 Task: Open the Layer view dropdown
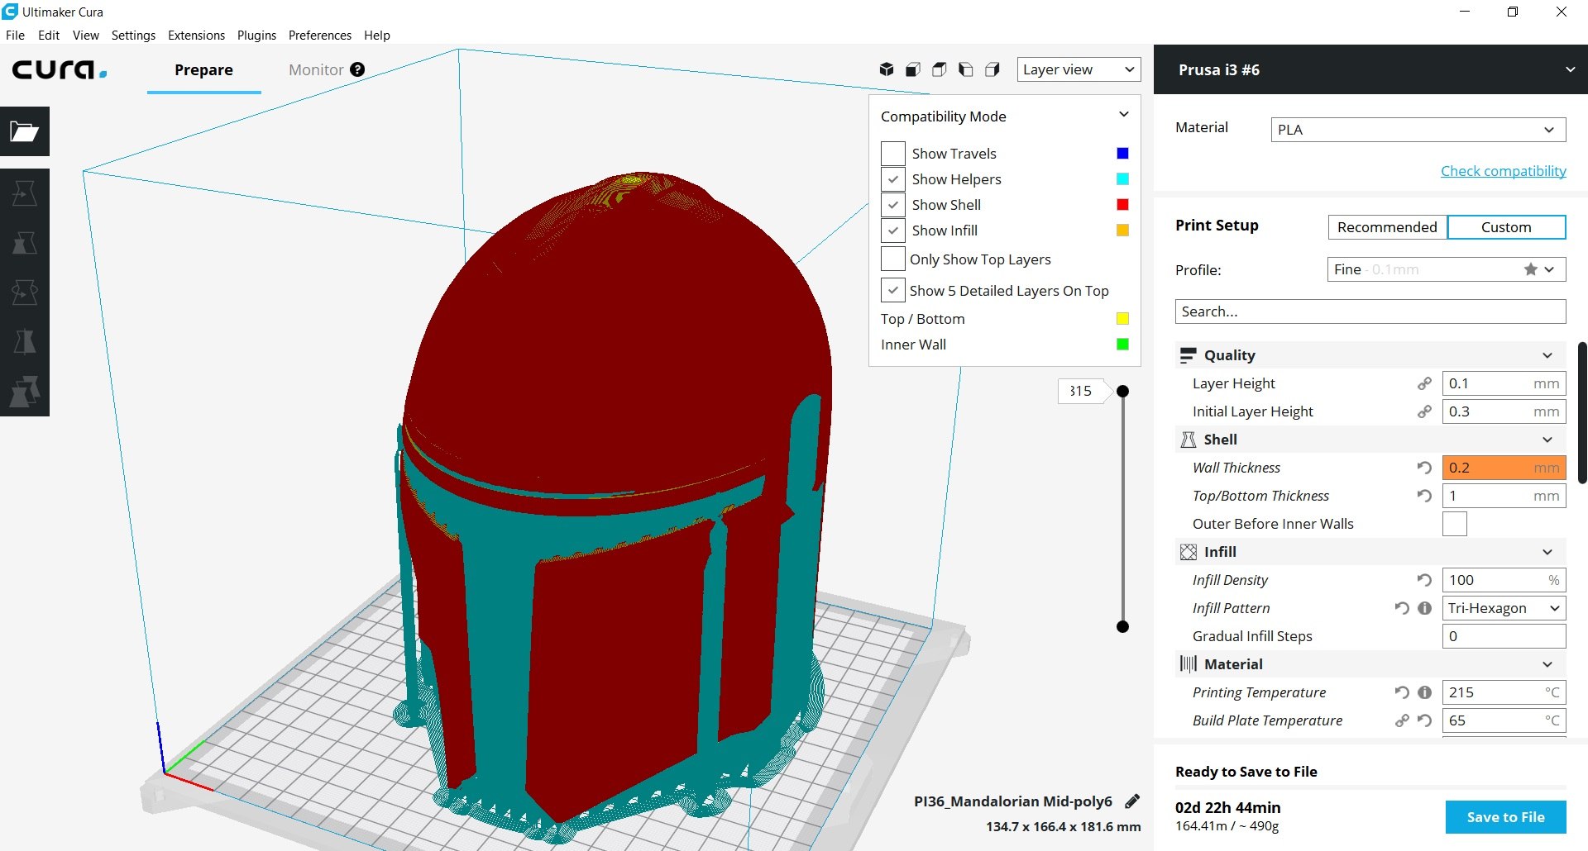point(1079,69)
